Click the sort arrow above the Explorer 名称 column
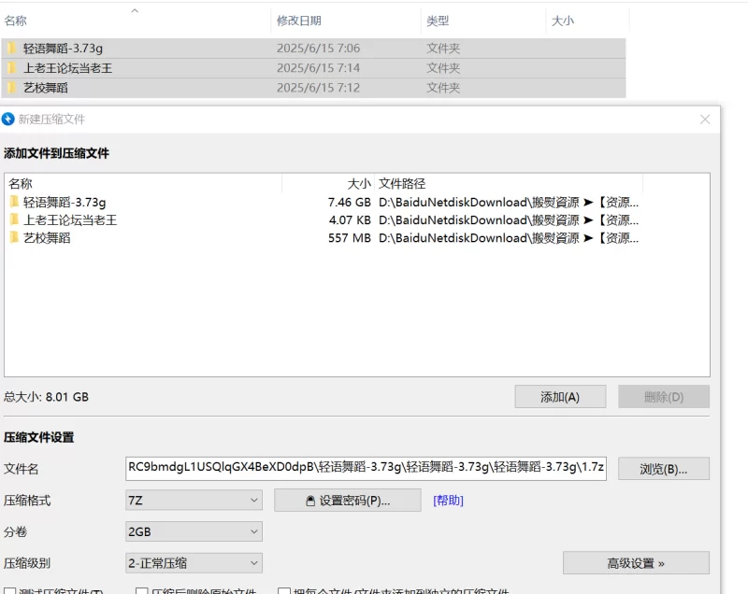Screen dimensions: 748x594 tap(135, 10)
